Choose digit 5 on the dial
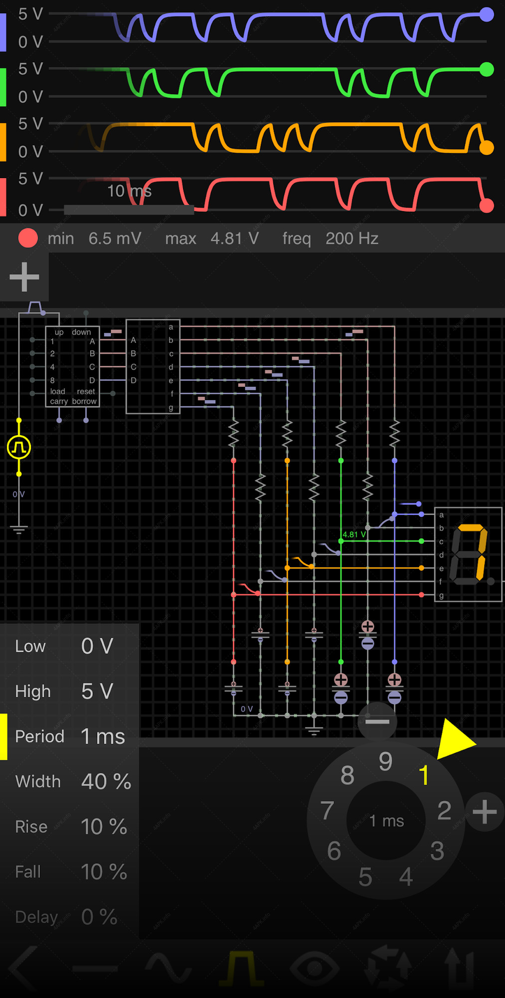Screen dimensions: 505x998 tap(365, 877)
